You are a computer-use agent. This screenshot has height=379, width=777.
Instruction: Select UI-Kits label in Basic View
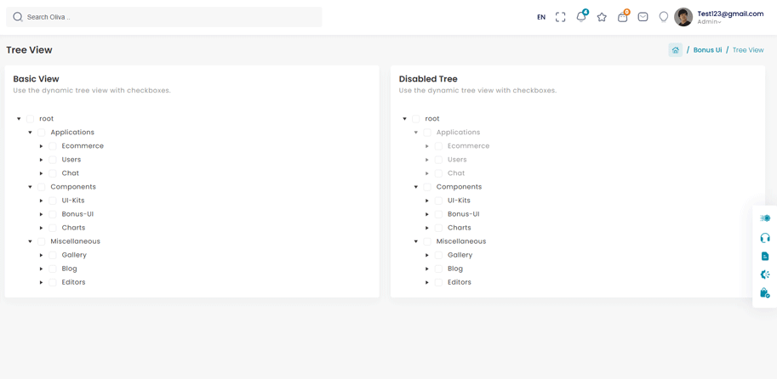[x=73, y=201]
